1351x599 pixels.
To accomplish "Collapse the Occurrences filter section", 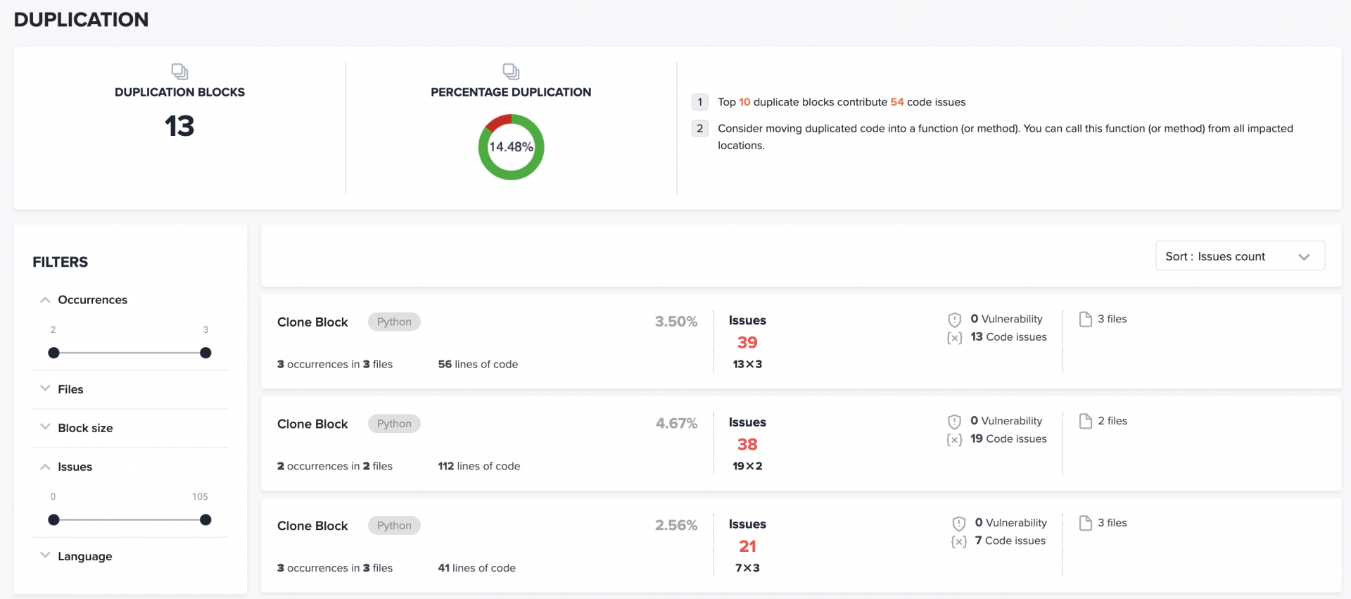I will pos(45,300).
